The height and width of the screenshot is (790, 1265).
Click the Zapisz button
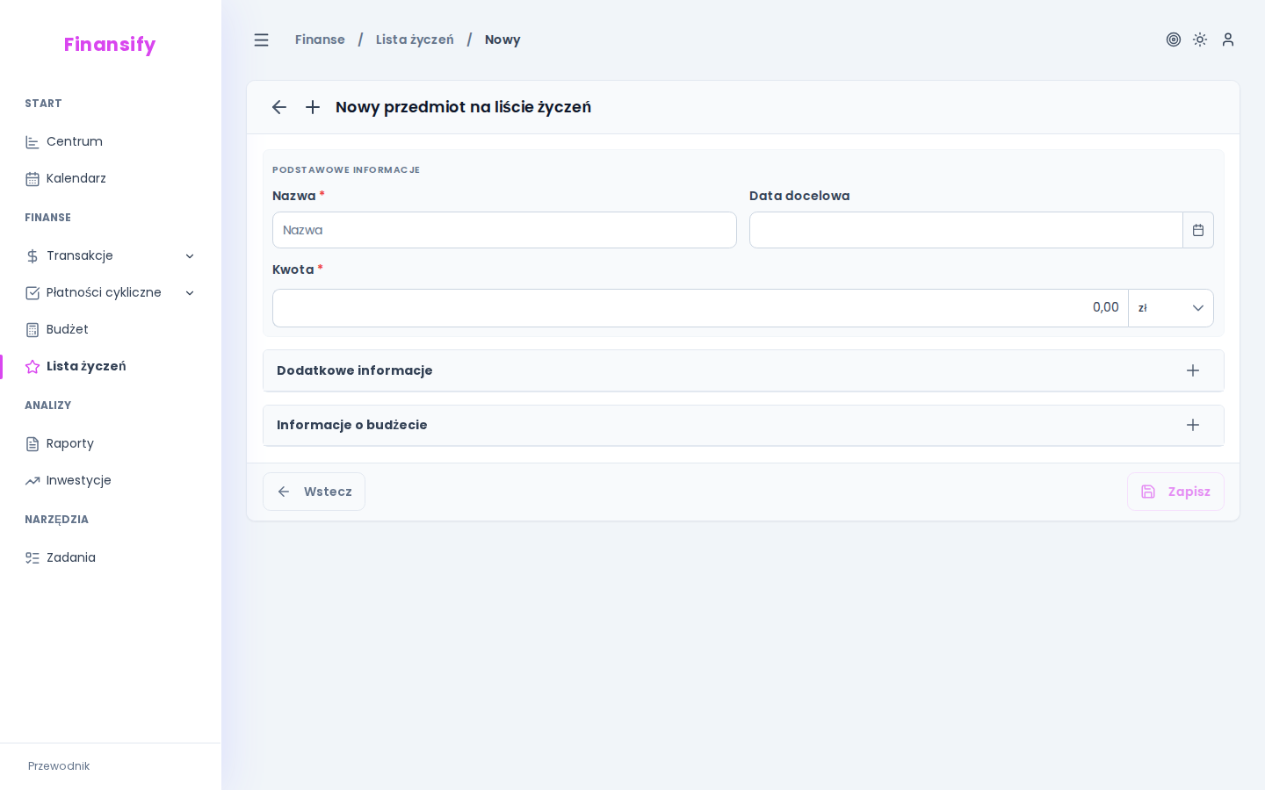pos(1175,492)
